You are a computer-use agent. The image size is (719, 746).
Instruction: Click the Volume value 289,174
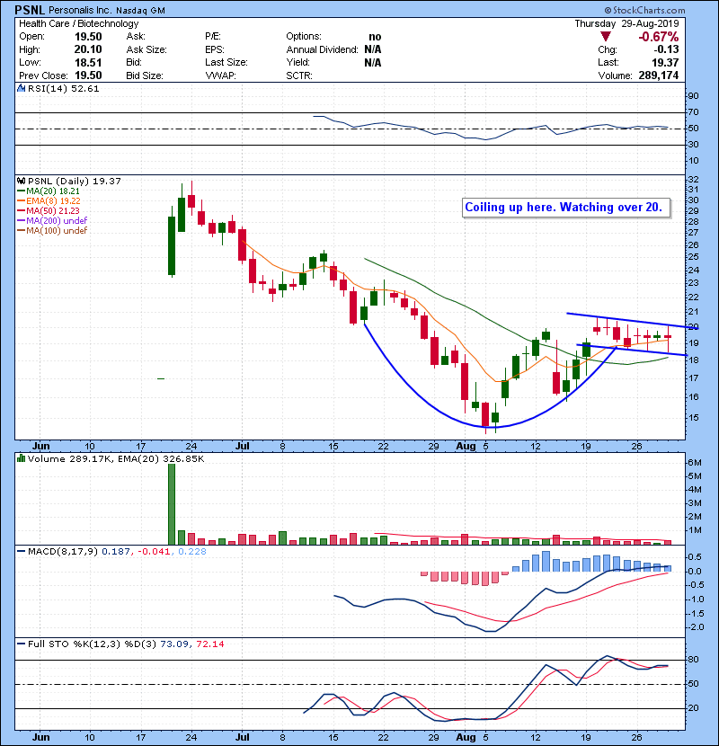[659, 75]
